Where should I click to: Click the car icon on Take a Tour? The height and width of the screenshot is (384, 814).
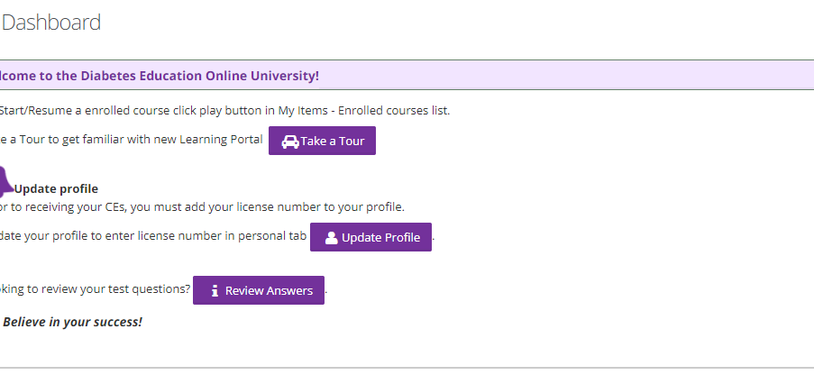[x=290, y=142]
